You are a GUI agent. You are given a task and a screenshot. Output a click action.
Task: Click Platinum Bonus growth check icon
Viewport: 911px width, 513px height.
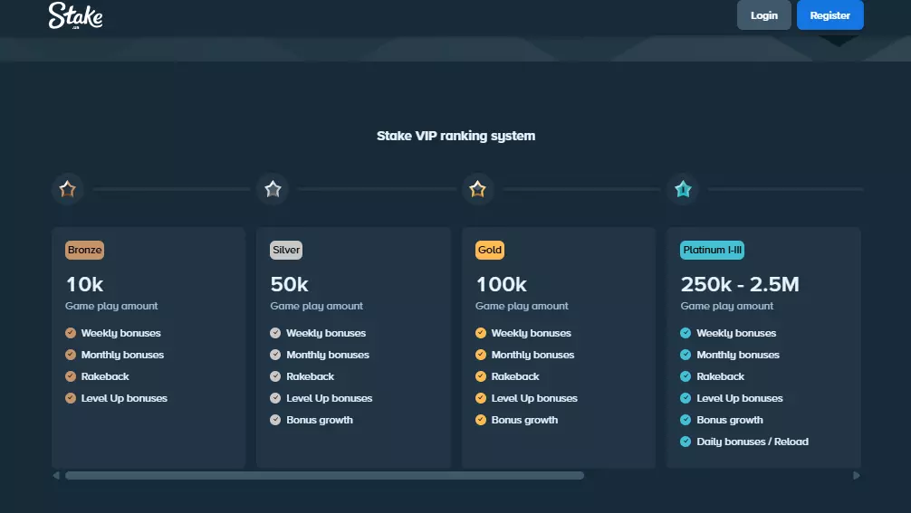(x=686, y=420)
